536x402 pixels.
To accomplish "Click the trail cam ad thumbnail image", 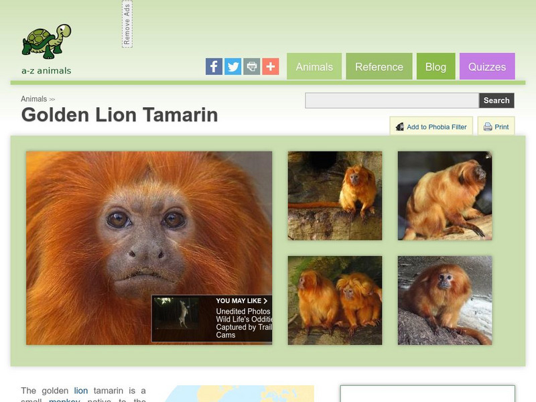I will pos(176,314).
